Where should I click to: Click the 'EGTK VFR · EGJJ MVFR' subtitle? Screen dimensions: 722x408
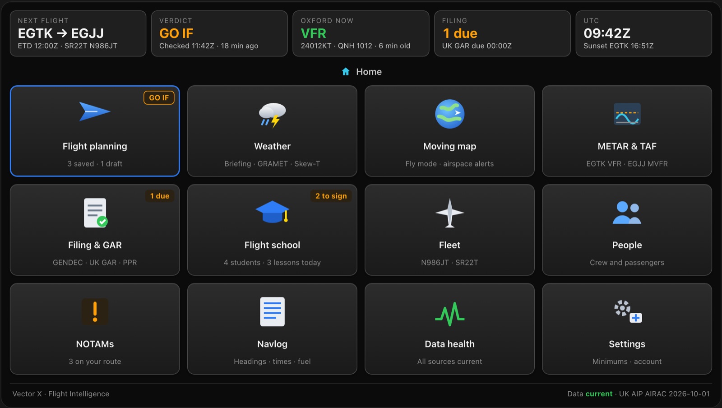click(627, 164)
